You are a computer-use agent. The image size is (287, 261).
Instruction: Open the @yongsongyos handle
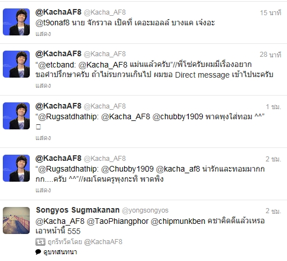tap(145, 210)
